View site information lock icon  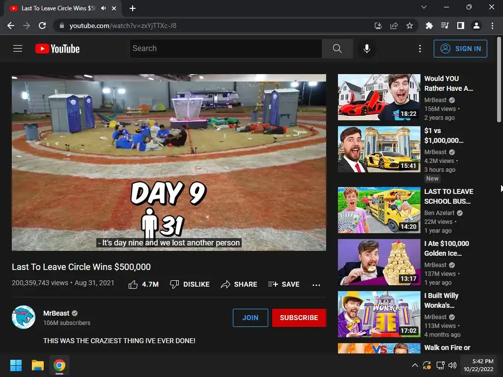click(62, 26)
